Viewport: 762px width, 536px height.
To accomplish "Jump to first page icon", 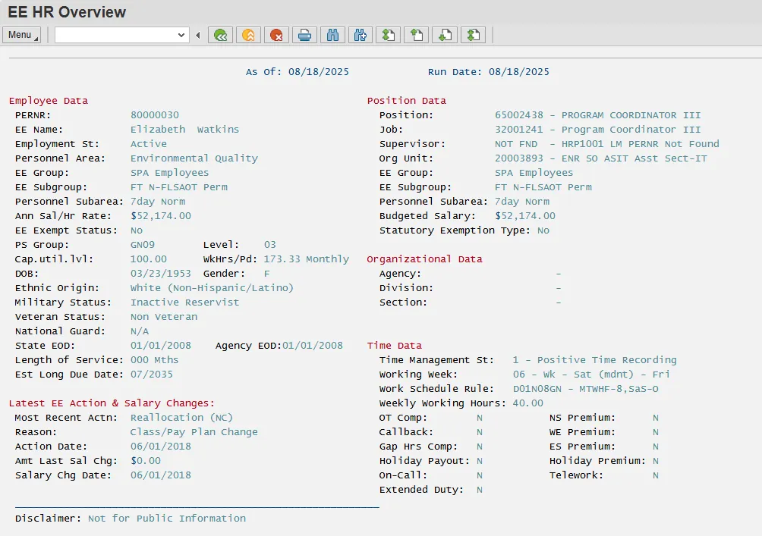I will [389, 35].
